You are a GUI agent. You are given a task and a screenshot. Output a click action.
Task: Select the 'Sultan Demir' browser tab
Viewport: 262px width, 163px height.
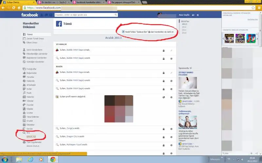[18, 2]
